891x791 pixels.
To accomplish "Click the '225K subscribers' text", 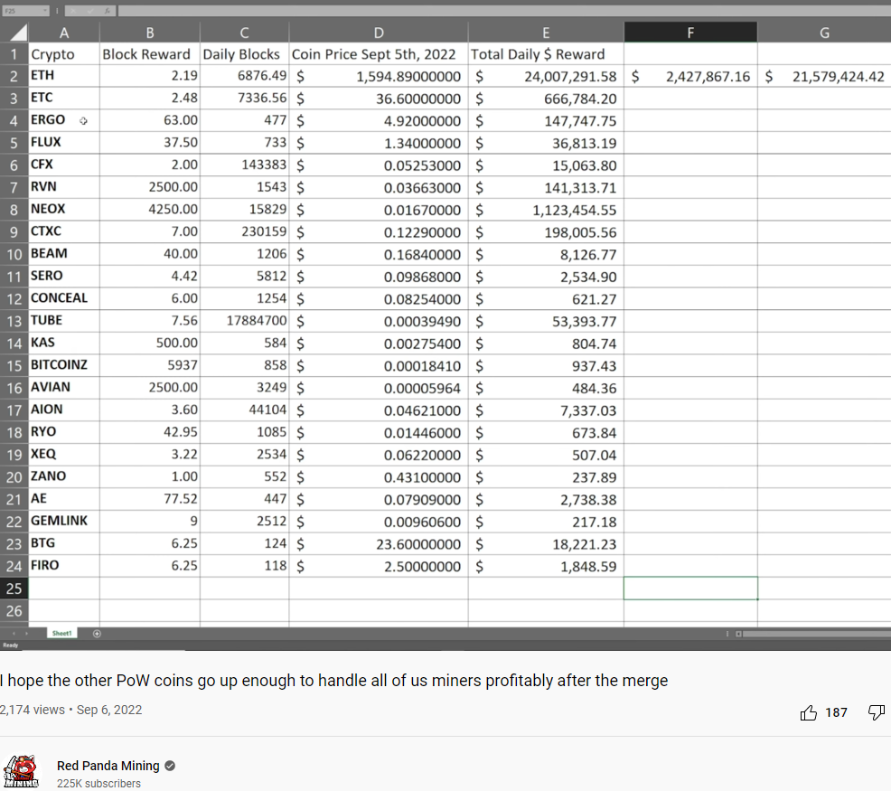I will [98, 784].
